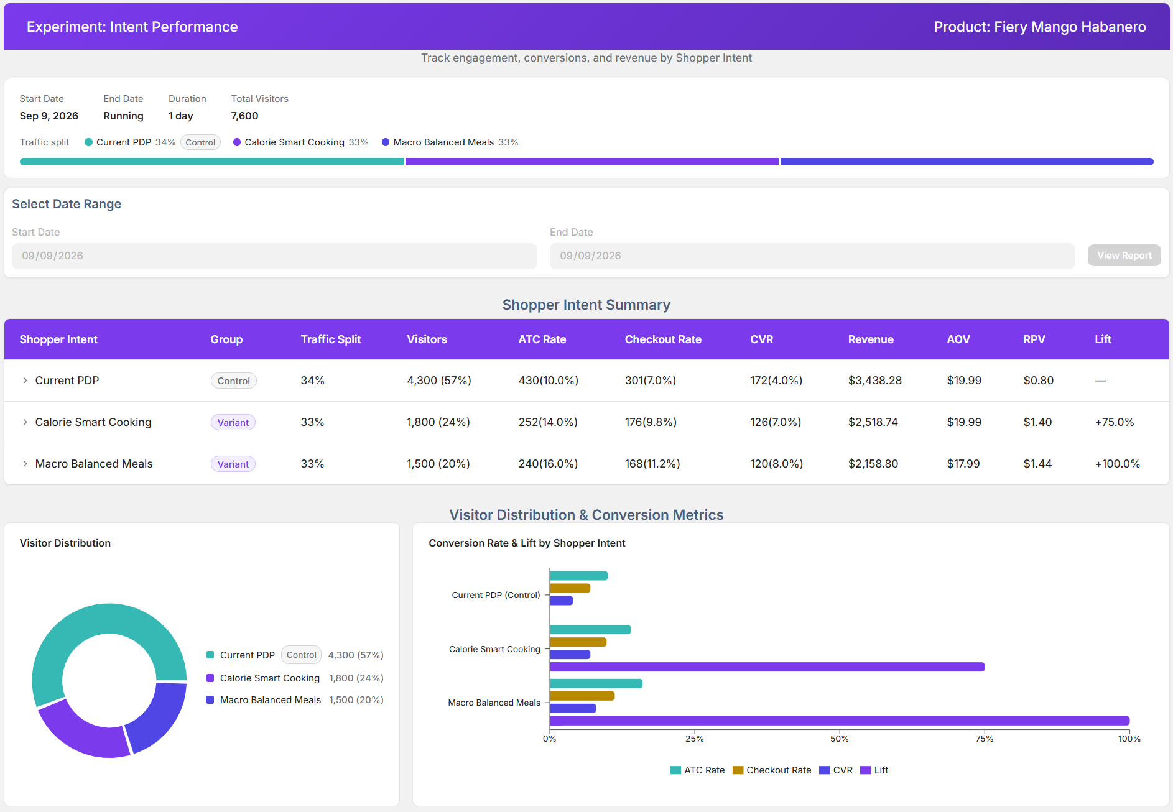Click the ATC Rate legend swatch
This screenshot has height=812, width=1173.
(x=675, y=770)
